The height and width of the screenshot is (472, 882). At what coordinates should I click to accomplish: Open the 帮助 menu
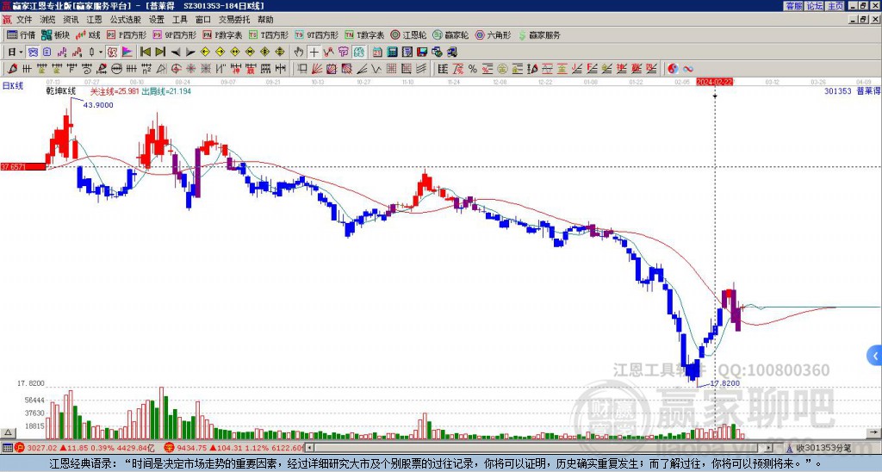[265, 20]
